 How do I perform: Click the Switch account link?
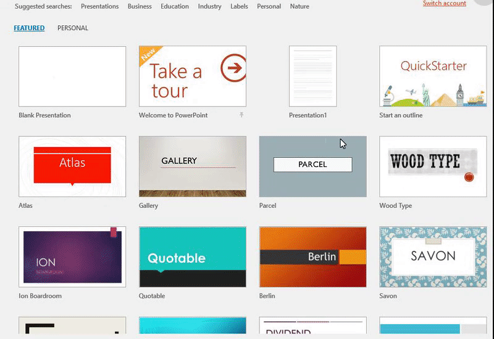pos(445,4)
